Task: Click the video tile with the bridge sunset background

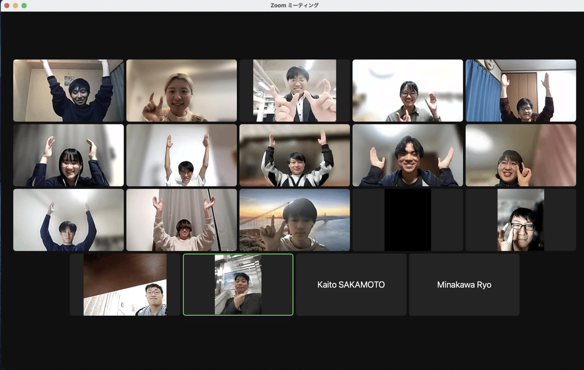Action: coord(294,220)
